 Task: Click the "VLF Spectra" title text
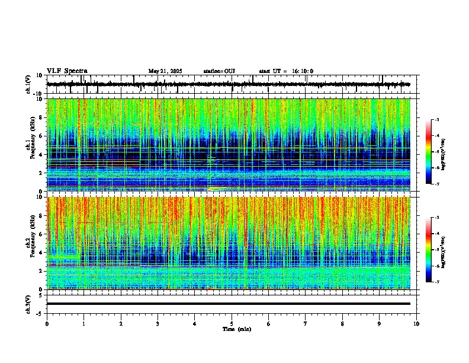pos(67,71)
